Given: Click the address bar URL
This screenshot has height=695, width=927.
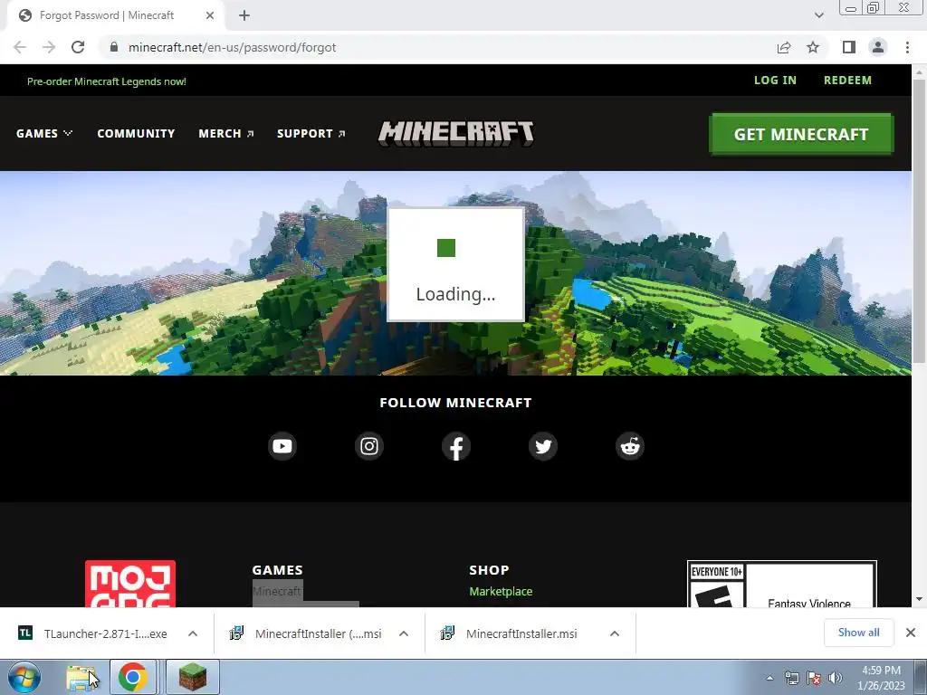Looking at the screenshot, I should [x=233, y=47].
